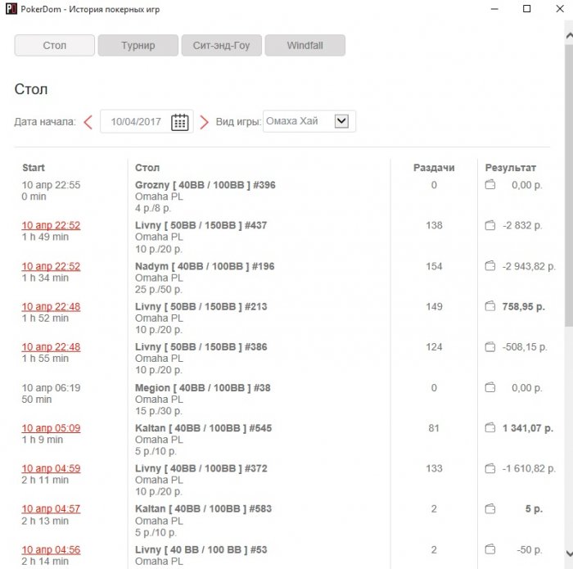Switch to the Стол tab
The height and width of the screenshot is (569, 573).
[x=55, y=45]
